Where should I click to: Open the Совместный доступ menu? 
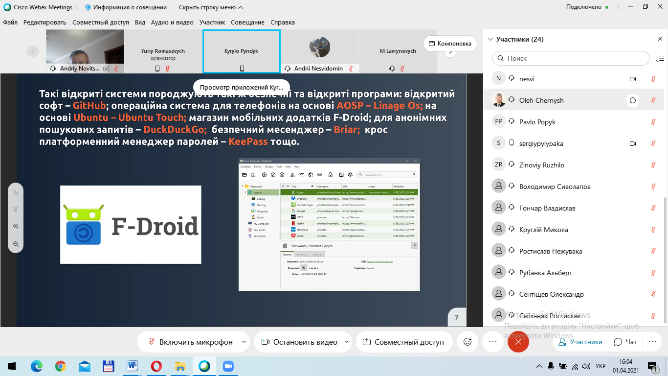point(101,22)
